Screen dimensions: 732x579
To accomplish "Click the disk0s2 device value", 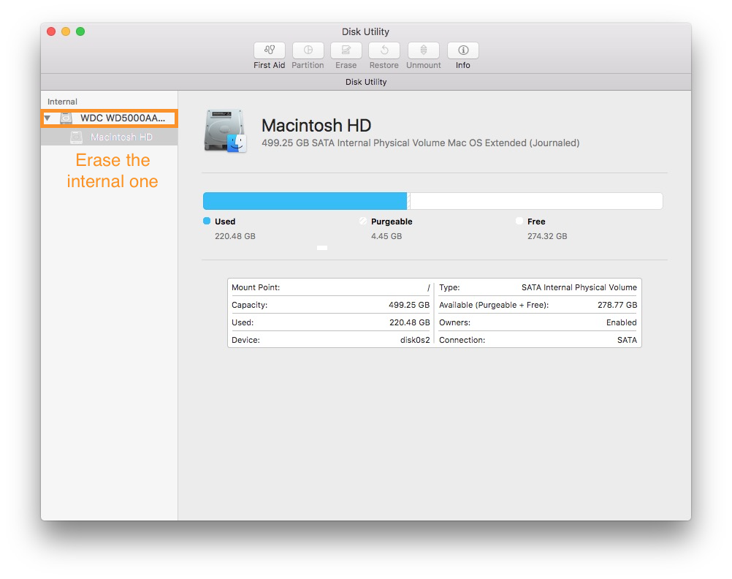I will pos(414,339).
